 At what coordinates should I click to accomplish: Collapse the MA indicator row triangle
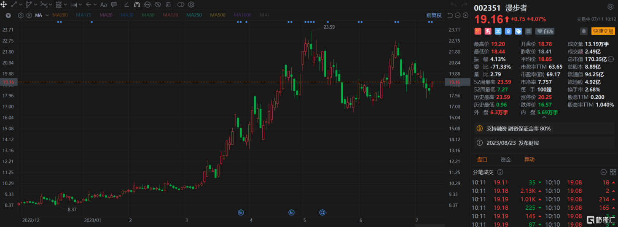point(8,15)
